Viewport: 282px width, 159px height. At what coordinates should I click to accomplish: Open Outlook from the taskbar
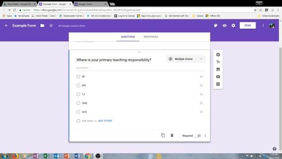click(x=56, y=156)
